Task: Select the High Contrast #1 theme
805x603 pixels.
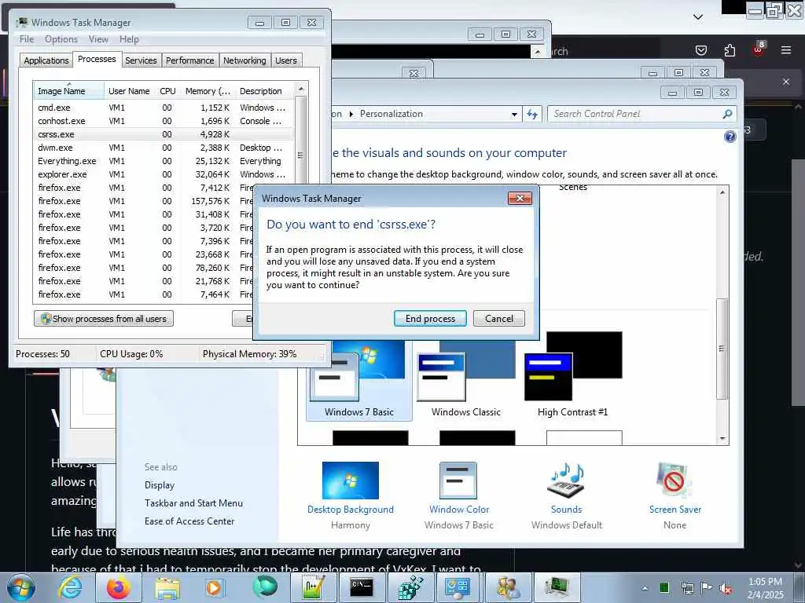Action: click(572, 375)
